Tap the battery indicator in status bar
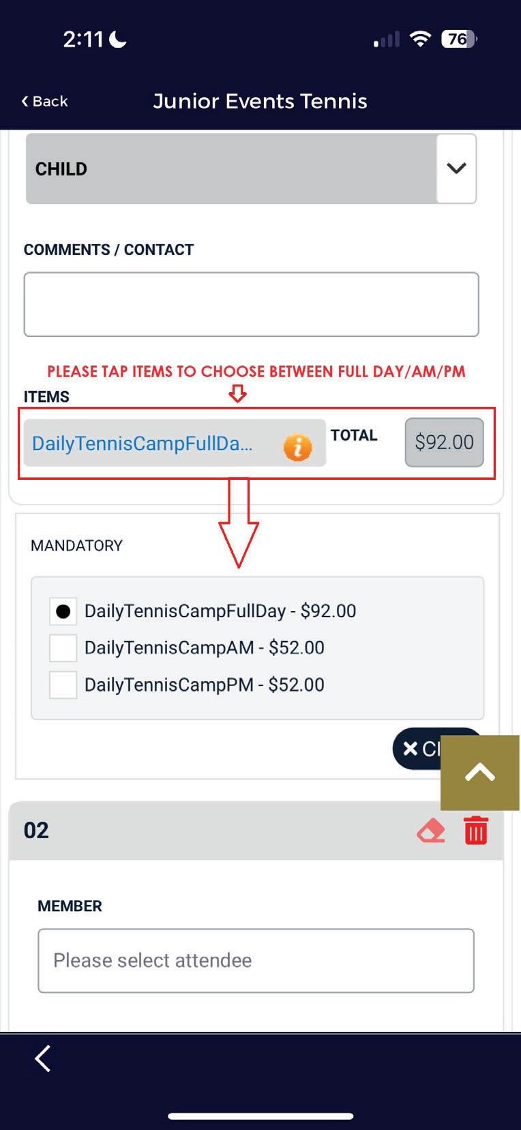The image size is (521, 1130). pos(459,39)
